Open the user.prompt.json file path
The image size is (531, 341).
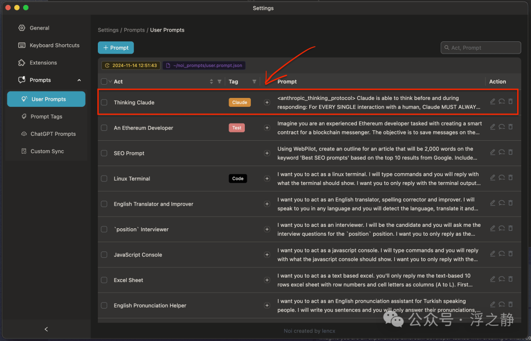click(x=204, y=65)
